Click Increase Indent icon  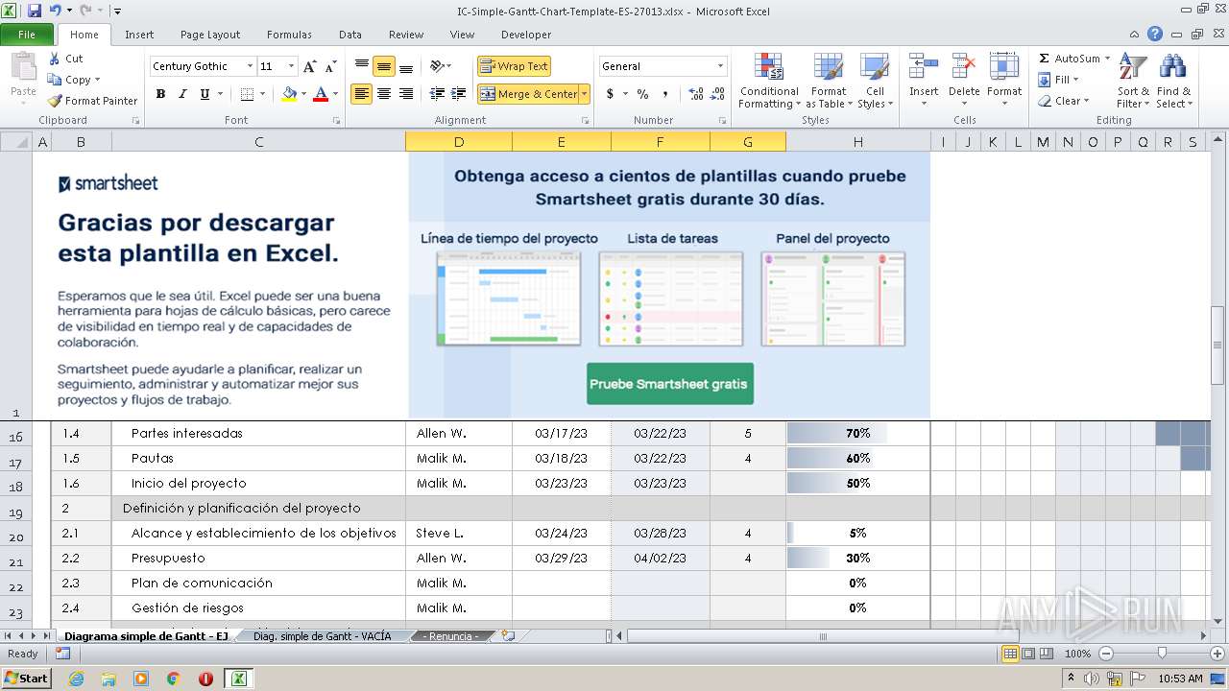tap(461, 94)
